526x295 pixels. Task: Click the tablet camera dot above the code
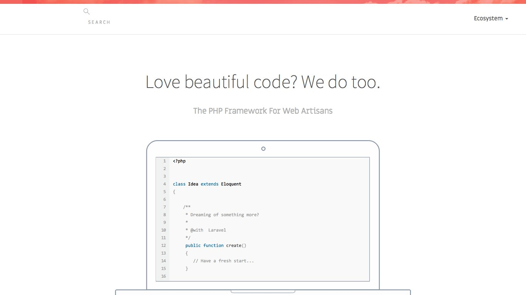(x=263, y=149)
